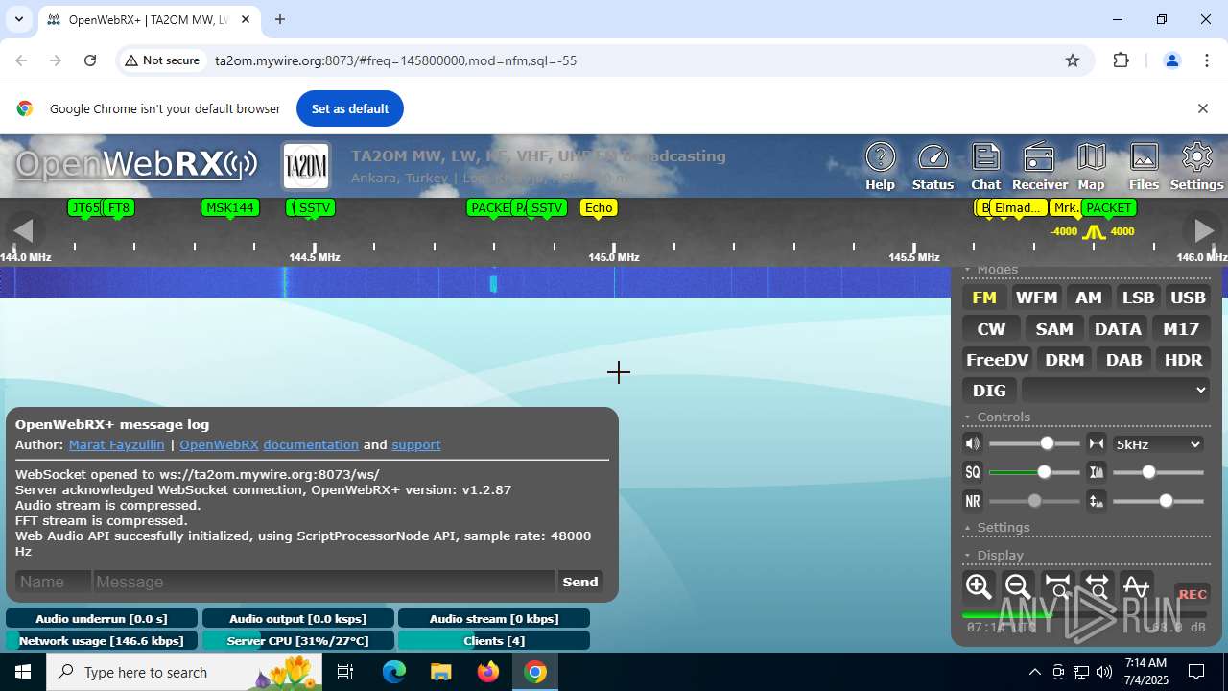Screen dimensions: 1228x691
Task: Set Chrome as default browser
Action: (x=350, y=108)
